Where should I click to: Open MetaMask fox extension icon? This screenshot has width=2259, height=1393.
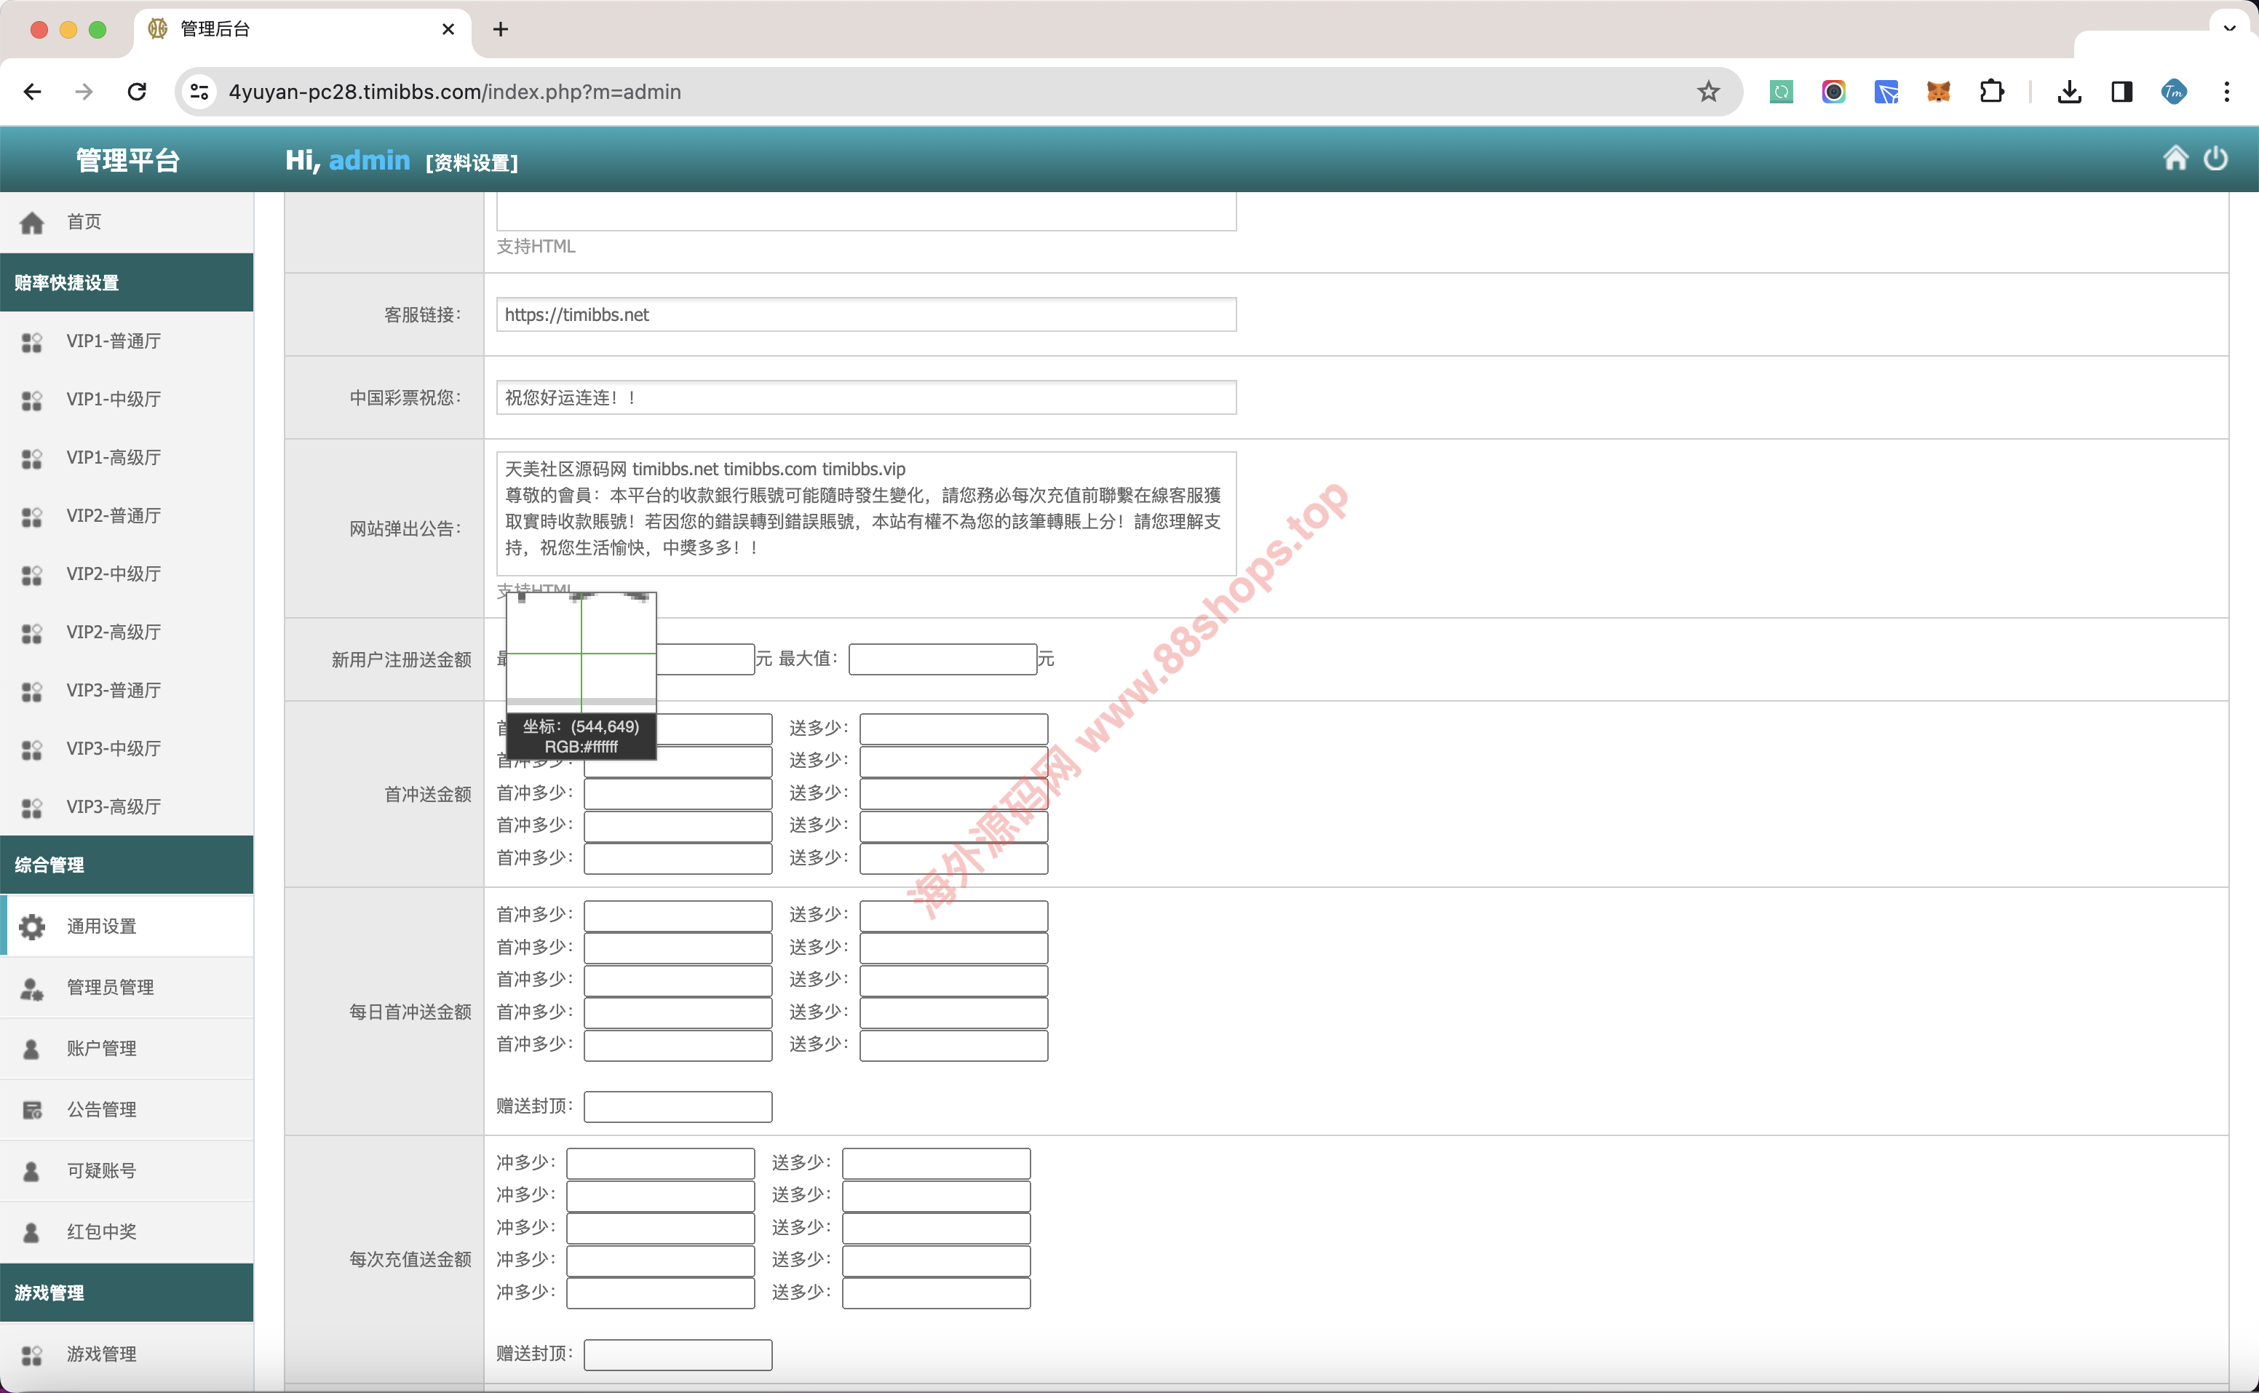pyautogui.click(x=1938, y=91)
